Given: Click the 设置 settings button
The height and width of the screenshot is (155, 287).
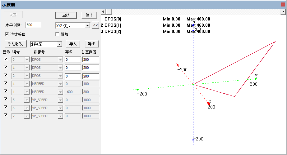Looking at the screenshot, I should click(x=13, y=15).
